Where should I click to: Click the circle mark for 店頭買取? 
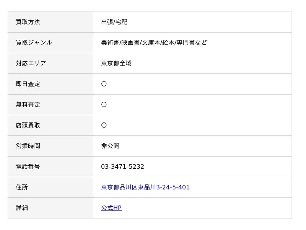(104, 125)
